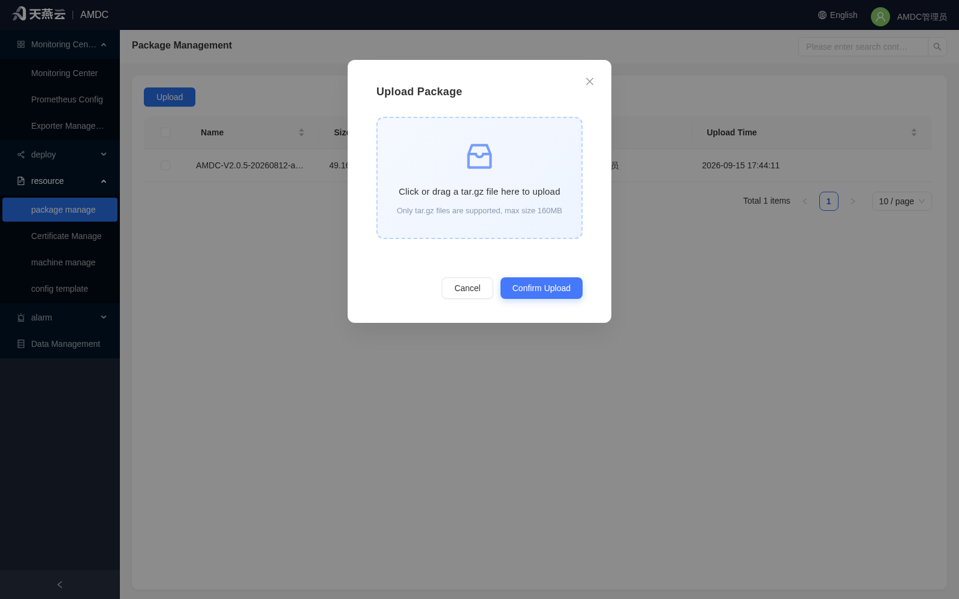Click the Data Management icon

[x=21, y=344]
